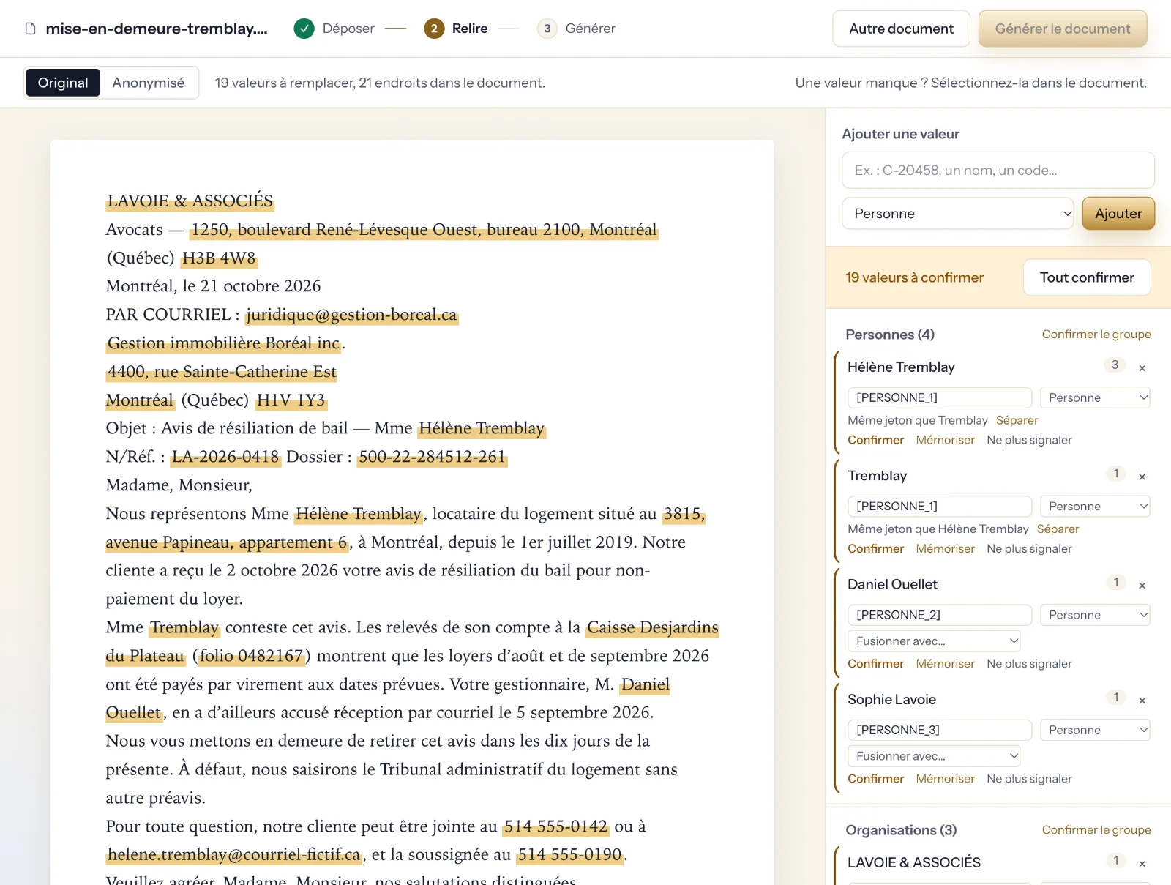Click the document file icon beside the filename

click(x=30, y=29)
